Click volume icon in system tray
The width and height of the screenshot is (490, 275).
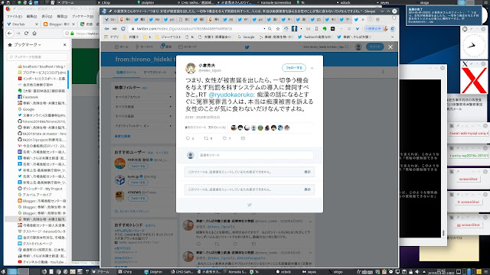coord(416,272)
